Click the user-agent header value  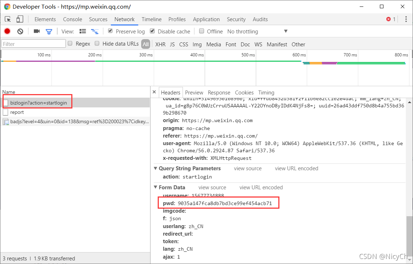point(283,147)
